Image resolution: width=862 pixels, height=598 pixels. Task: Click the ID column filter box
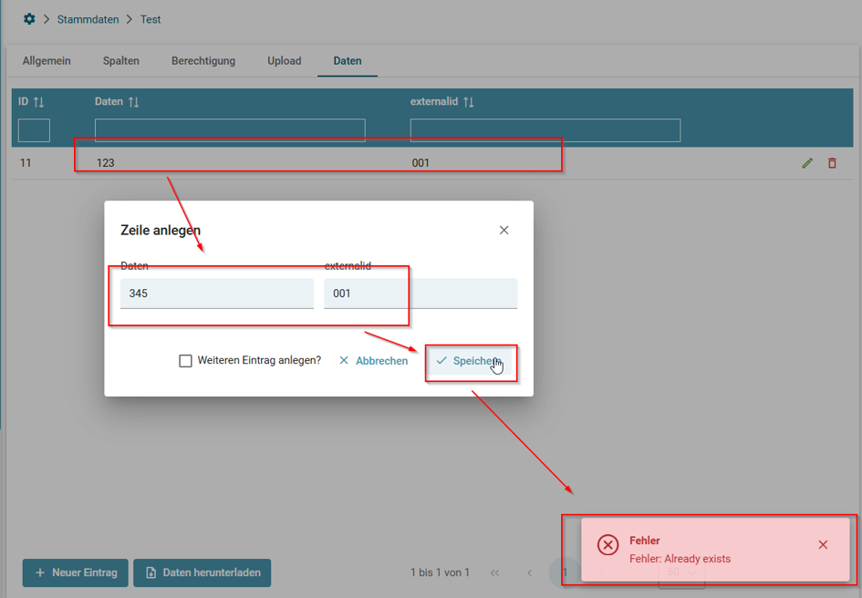pyautogui.click(x=34, y=130)
